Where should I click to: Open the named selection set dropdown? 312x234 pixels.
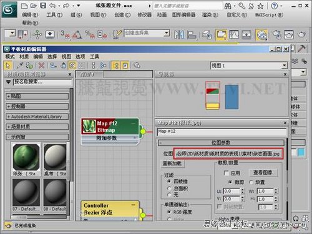coord(167,33)
